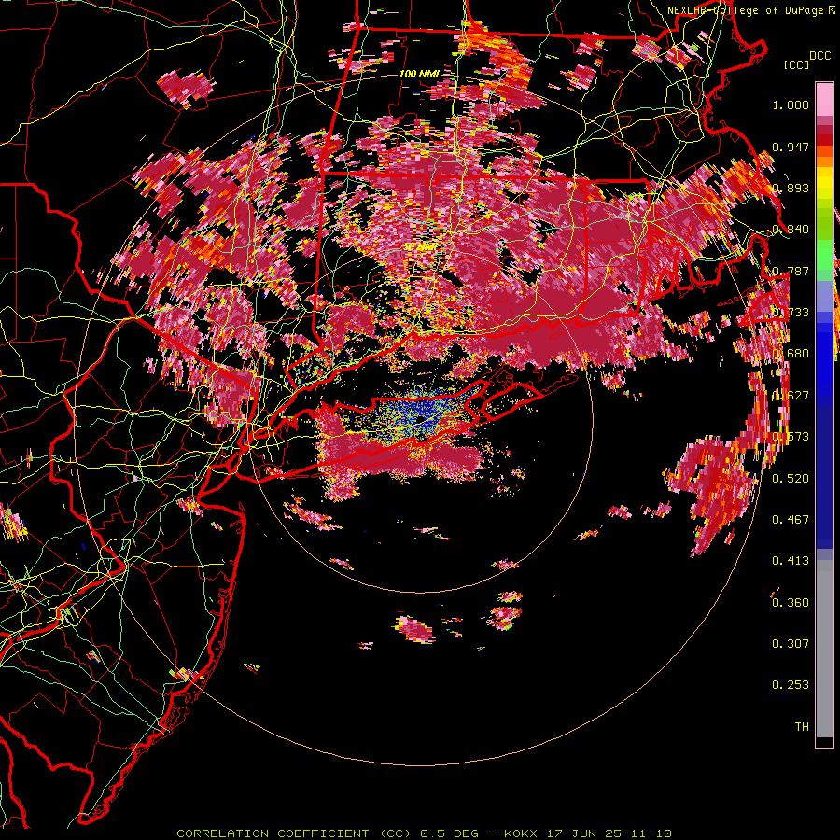The width and height of the screenshot is (840, 840).
Task: Click the gray segment of the color bar
Action: (824, 649)
